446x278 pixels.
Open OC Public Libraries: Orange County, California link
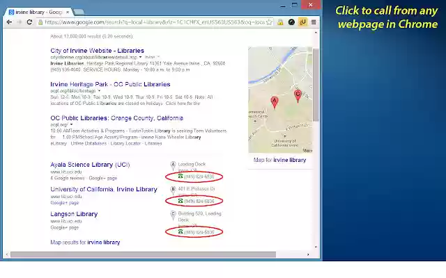[x=116, y=118]
